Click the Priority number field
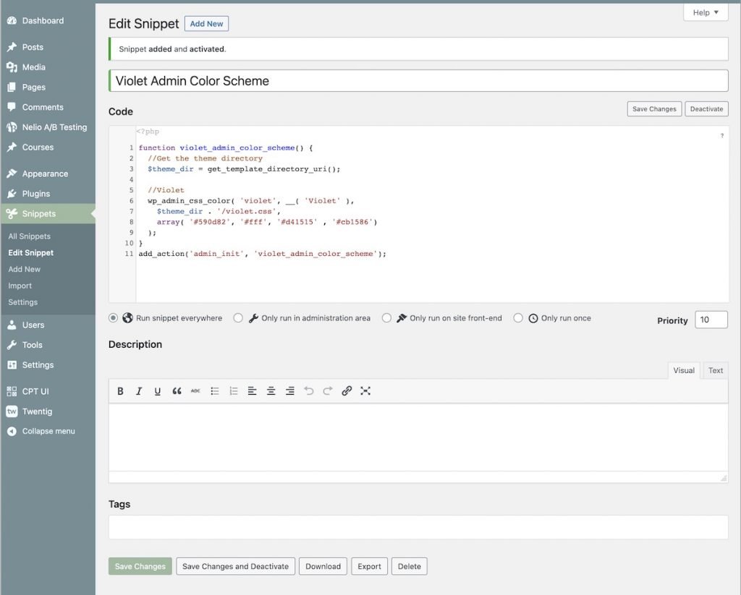Viewport: 741px width, 595px height. pos(711,320)
